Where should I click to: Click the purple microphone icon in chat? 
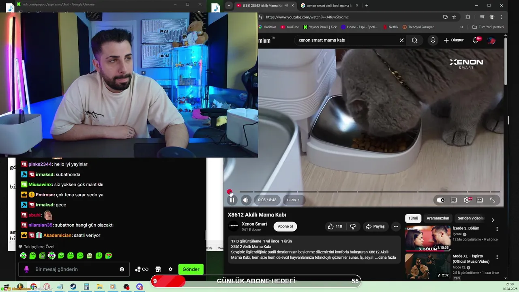point(26,269)
